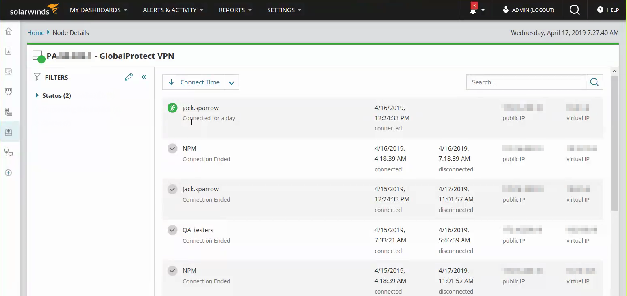Edit filters using the pencil icon
The image size is (627, 296).
tap(129, 77)
